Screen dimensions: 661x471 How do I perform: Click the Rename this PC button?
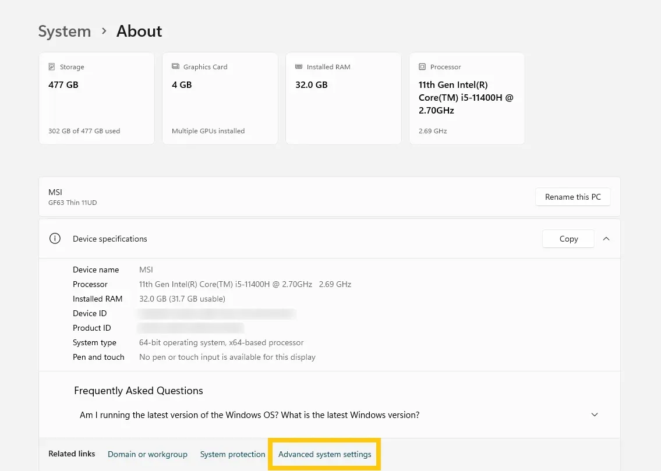(572, 197)
